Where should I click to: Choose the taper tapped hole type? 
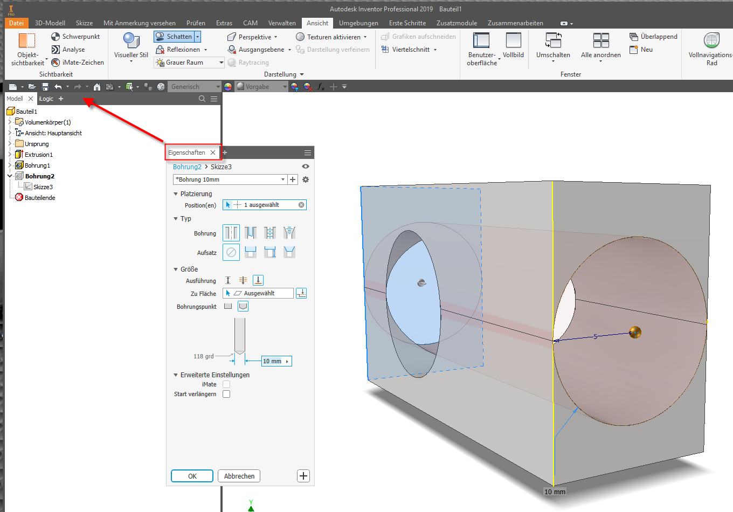coord(289,233)
